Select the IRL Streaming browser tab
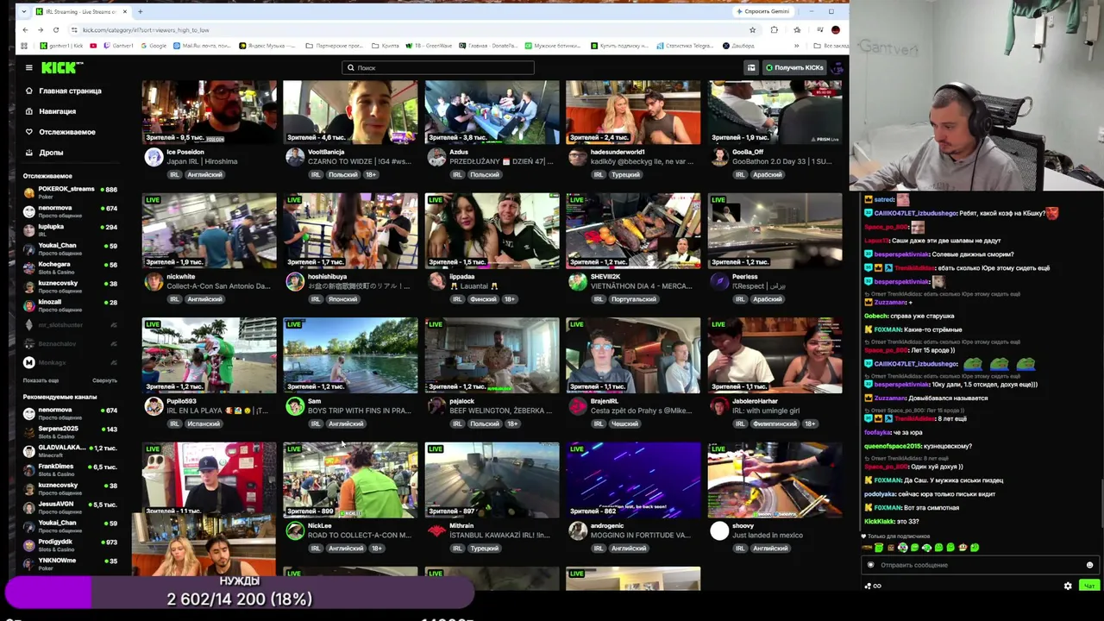The image size is (1104, 621). (x=82, y=11)
